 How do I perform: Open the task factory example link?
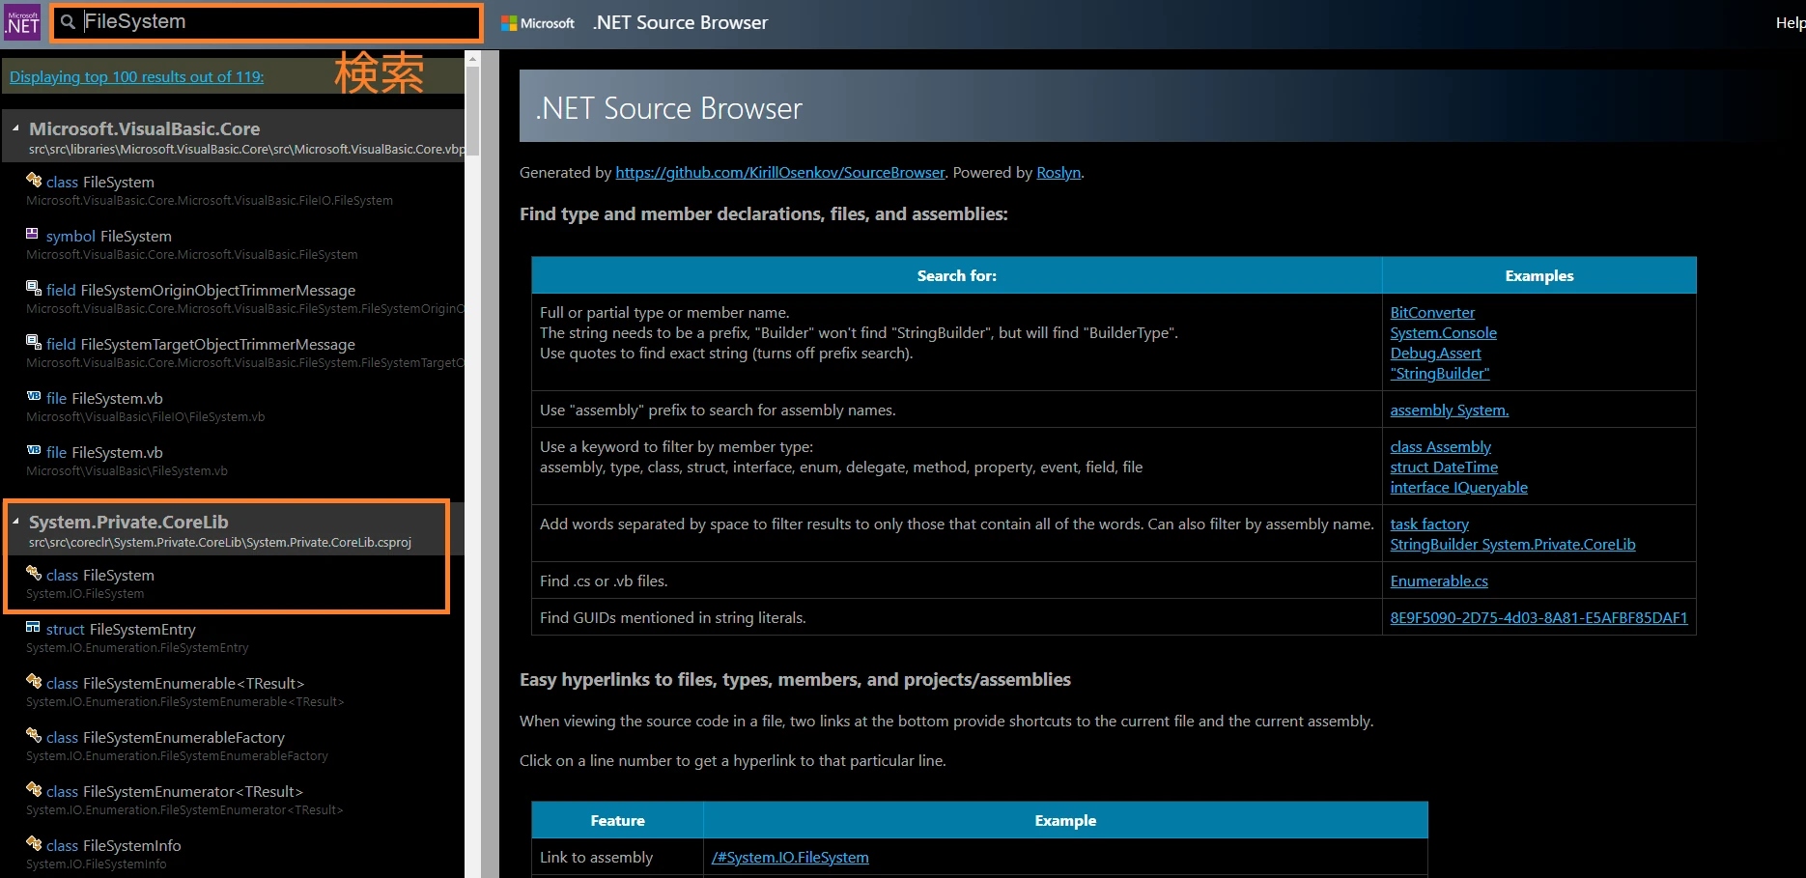coord(1429,524)
